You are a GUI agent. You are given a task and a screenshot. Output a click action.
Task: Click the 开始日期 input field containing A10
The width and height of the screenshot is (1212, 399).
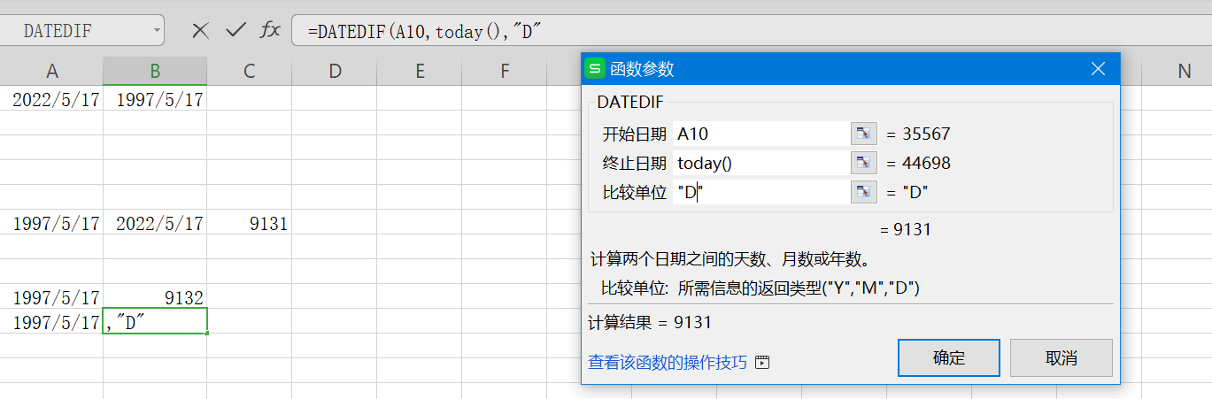point(760,134)
